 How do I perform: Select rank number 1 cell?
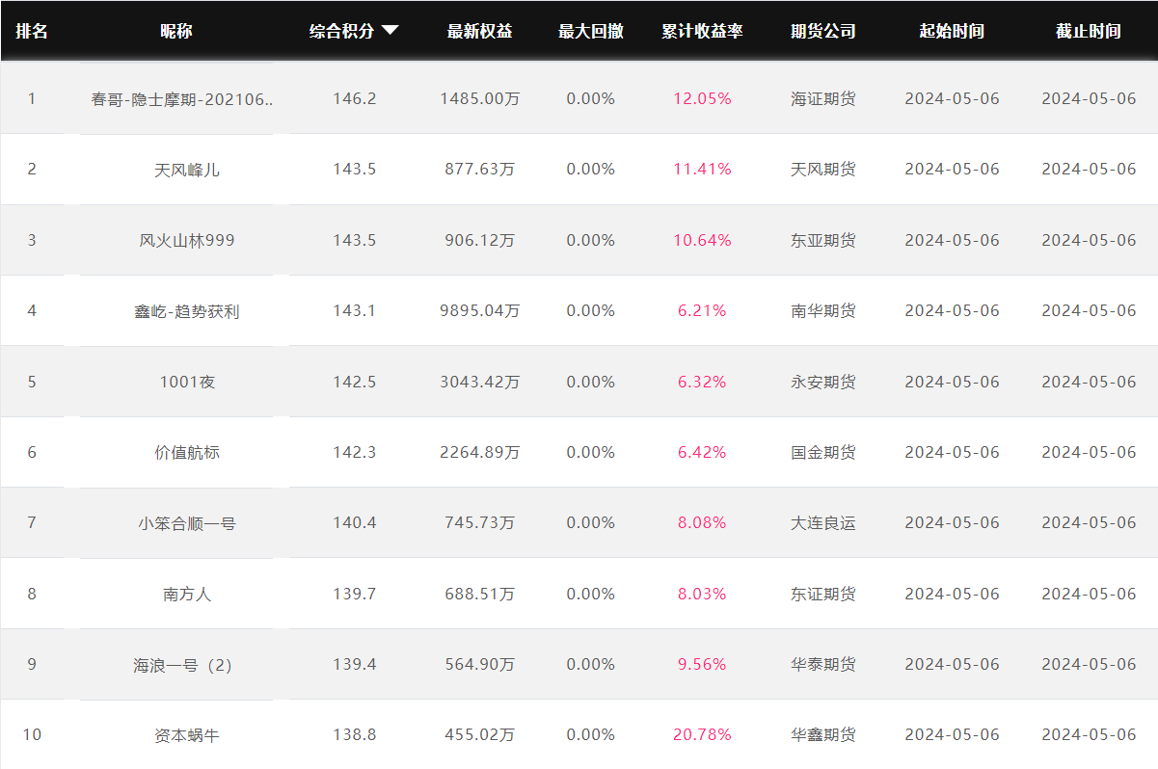[x=32, y=98]
